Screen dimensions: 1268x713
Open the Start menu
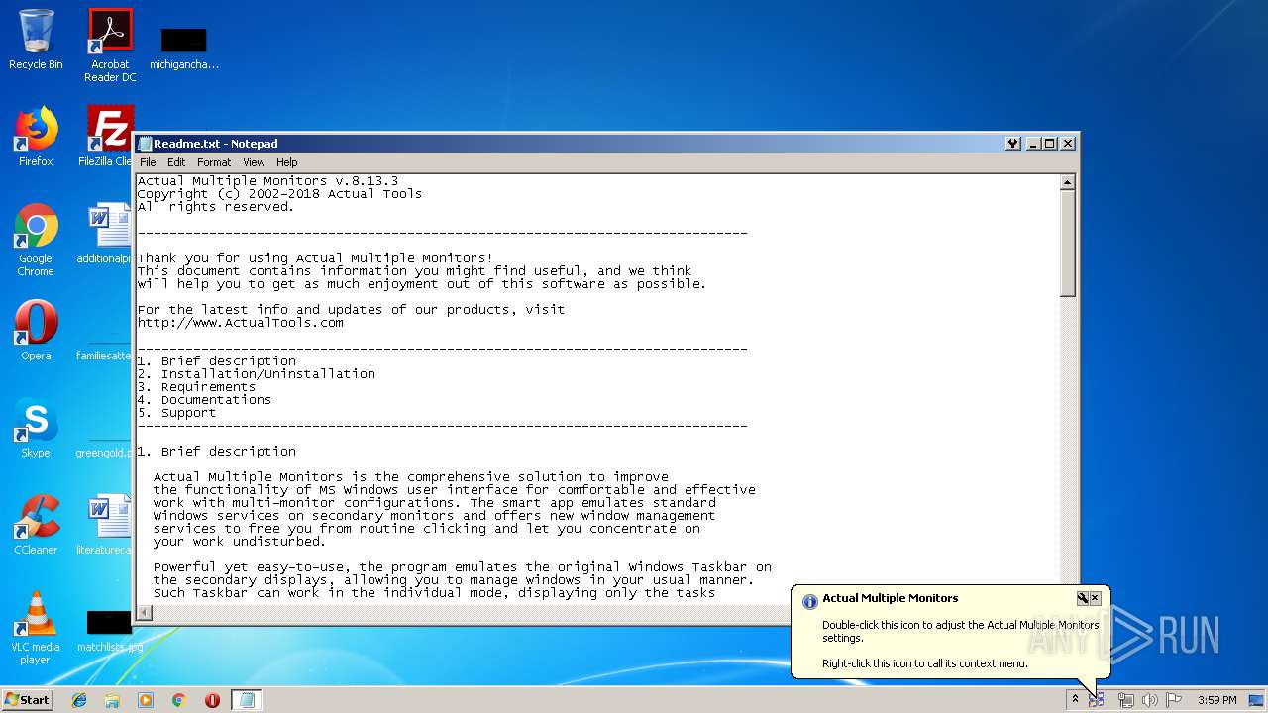(28, 700)
